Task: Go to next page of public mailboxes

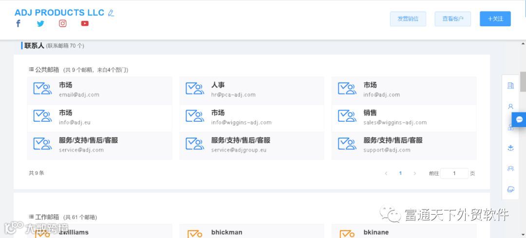Action: pyautogui.click(x=414, y=173)
